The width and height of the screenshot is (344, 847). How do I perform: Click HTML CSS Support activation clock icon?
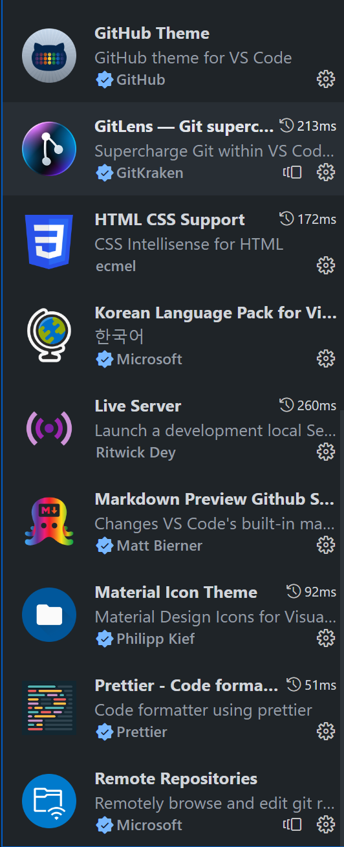click(286, 219)
